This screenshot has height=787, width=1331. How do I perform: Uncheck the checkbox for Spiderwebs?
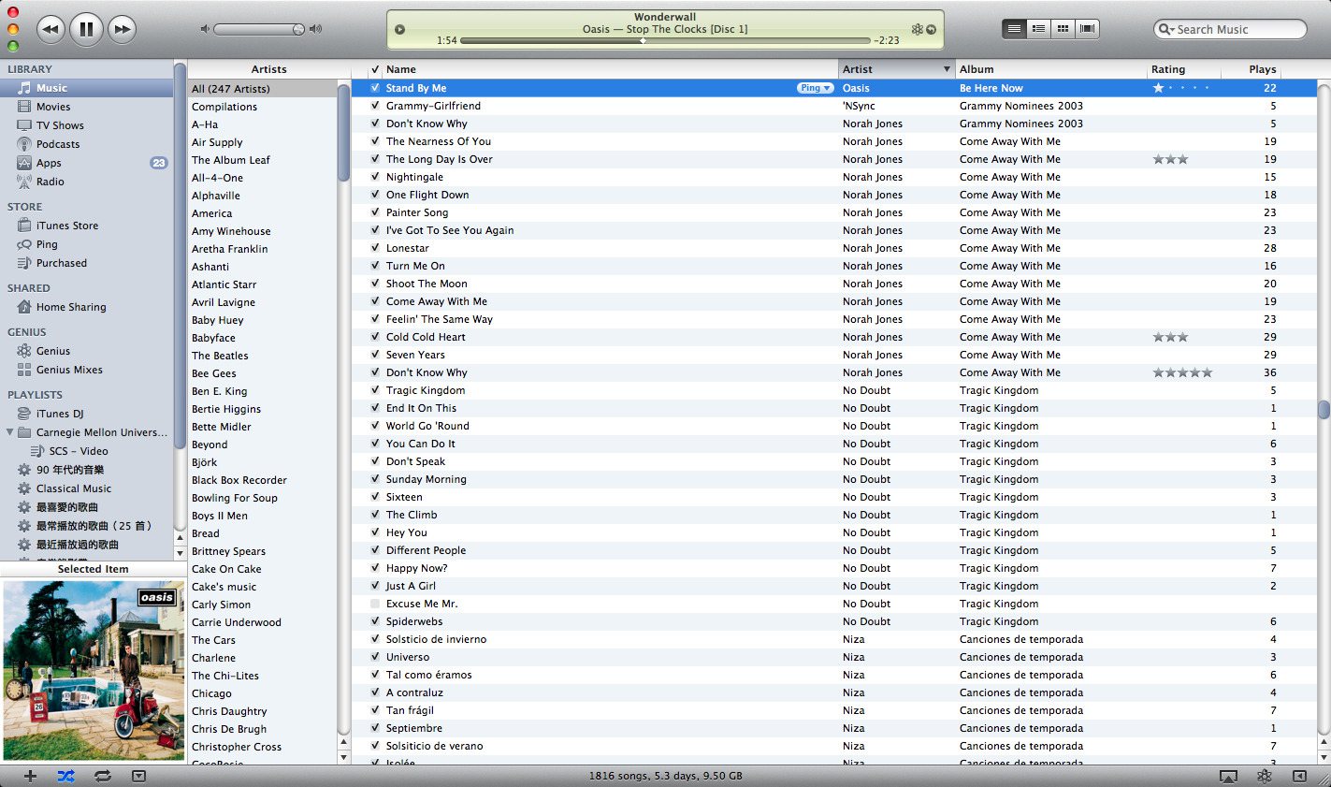[x=375, y=621]
